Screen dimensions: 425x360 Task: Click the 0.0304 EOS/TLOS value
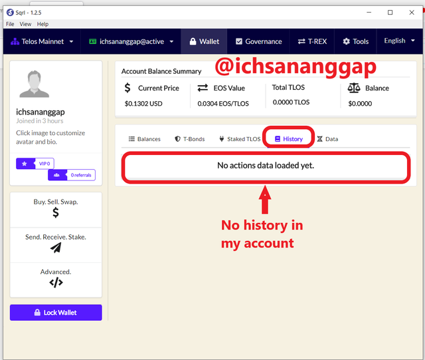[223, 104]
